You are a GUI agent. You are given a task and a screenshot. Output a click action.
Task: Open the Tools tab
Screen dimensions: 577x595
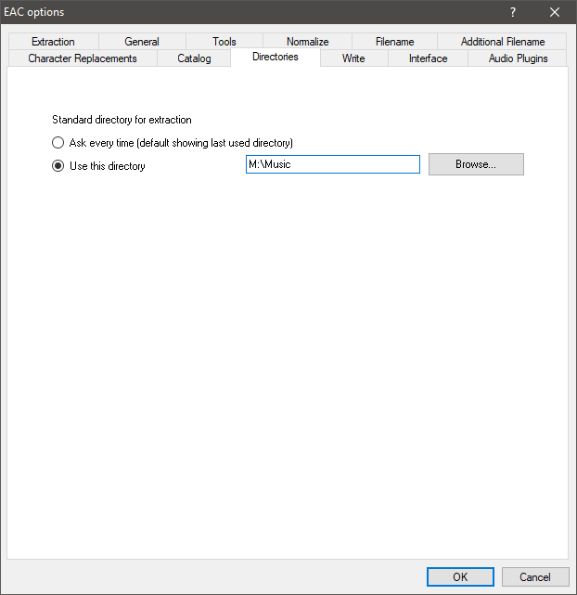coord(224,42)
